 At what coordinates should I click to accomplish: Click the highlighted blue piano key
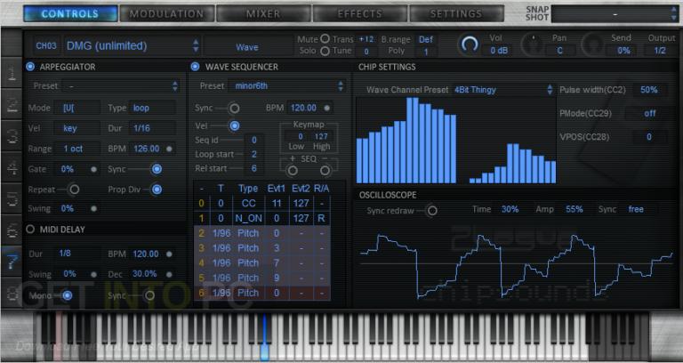tap(264, 338)
